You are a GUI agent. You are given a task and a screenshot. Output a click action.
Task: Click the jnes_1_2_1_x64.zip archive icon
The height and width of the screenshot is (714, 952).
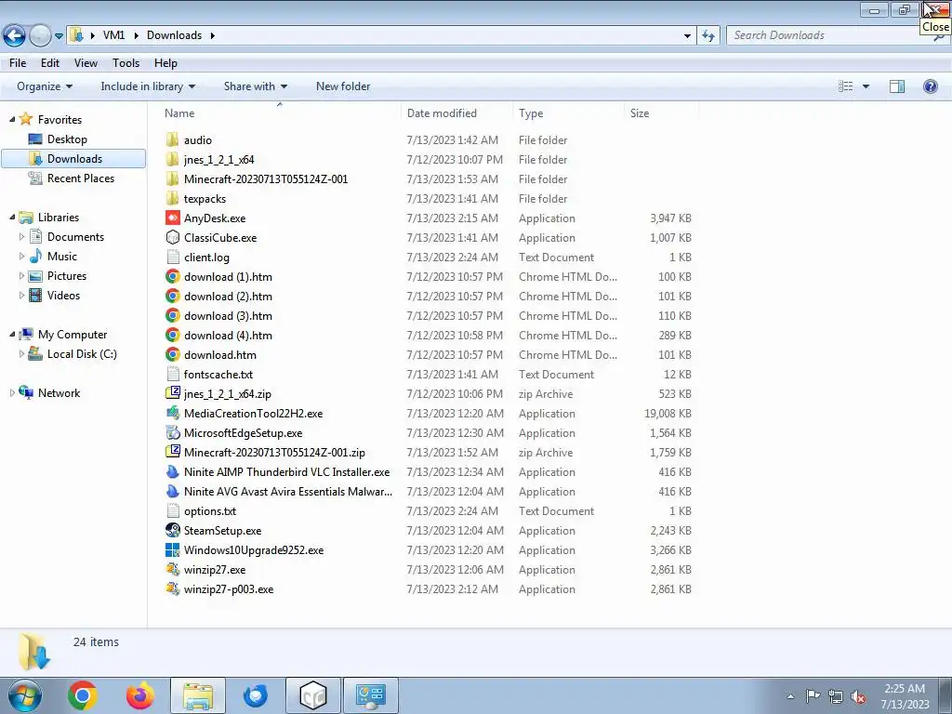click(x=172, y=393)
